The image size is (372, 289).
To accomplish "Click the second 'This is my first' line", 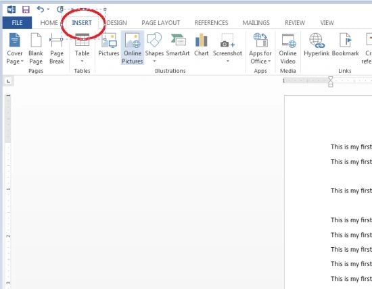I will [351, 162].
